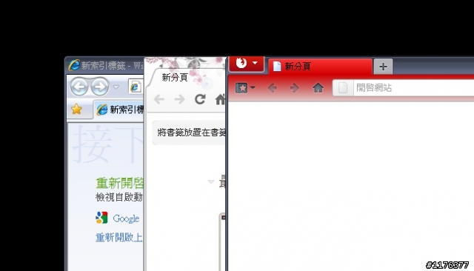Click the Google logo icon in IE
The height and width of the screenshot is (271, 474).
[x=101, y=218]
